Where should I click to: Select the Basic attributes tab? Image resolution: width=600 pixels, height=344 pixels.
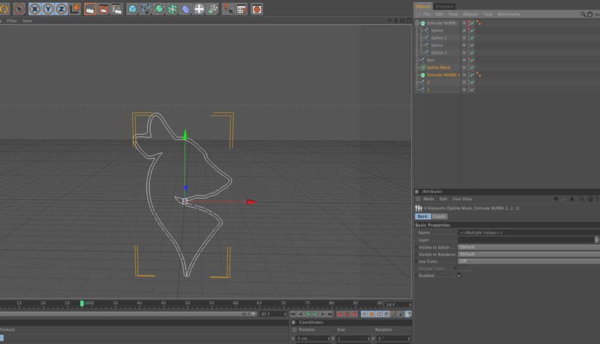click(x=423, y=216)
